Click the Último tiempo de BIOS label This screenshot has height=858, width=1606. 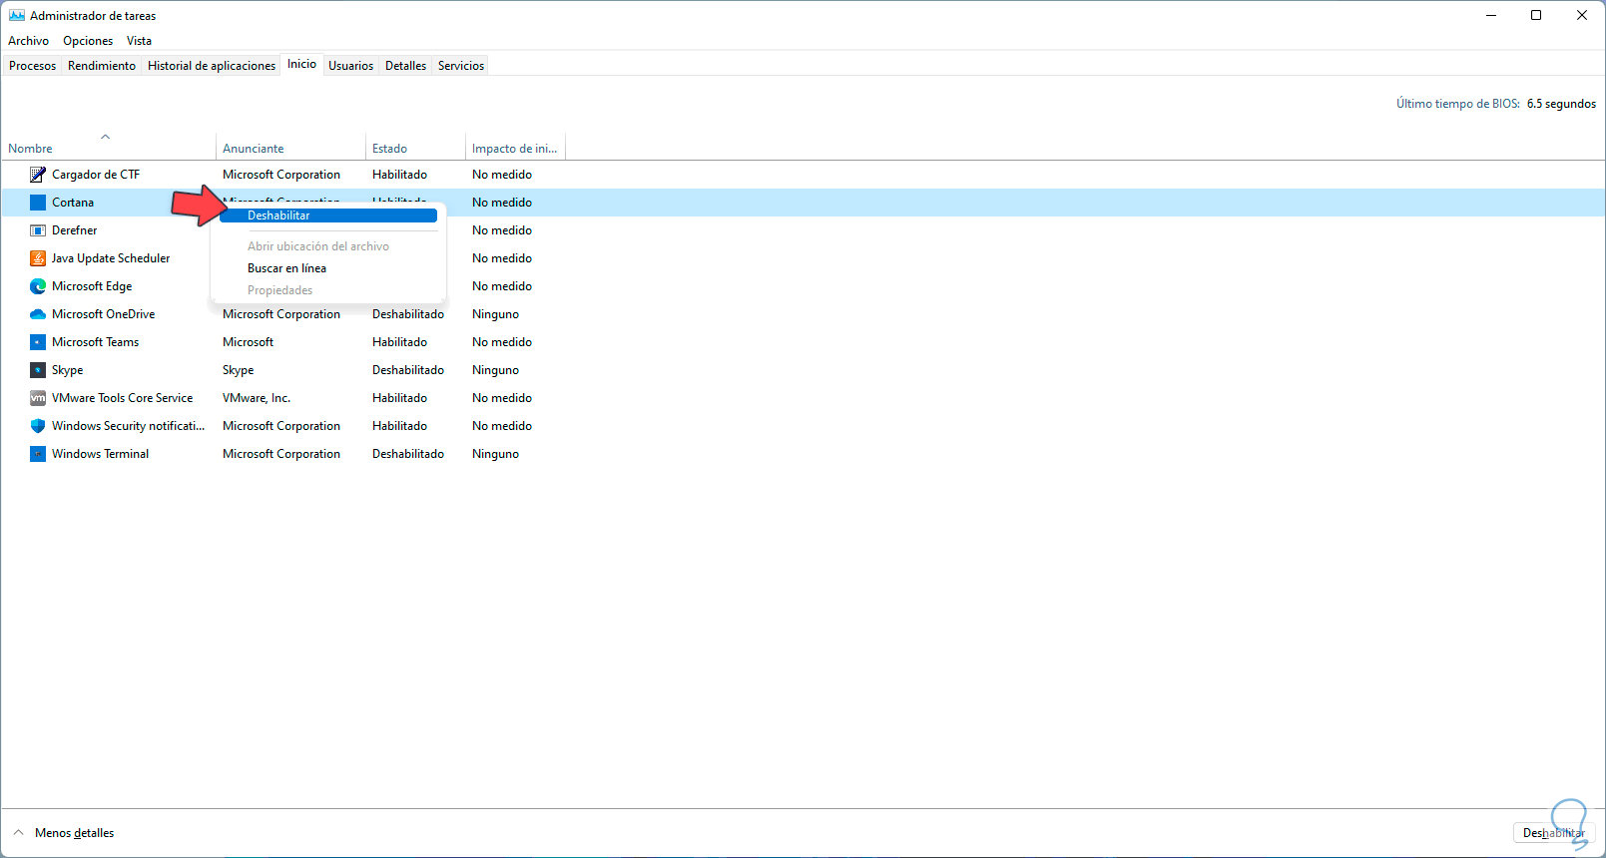pos(1458,104)
